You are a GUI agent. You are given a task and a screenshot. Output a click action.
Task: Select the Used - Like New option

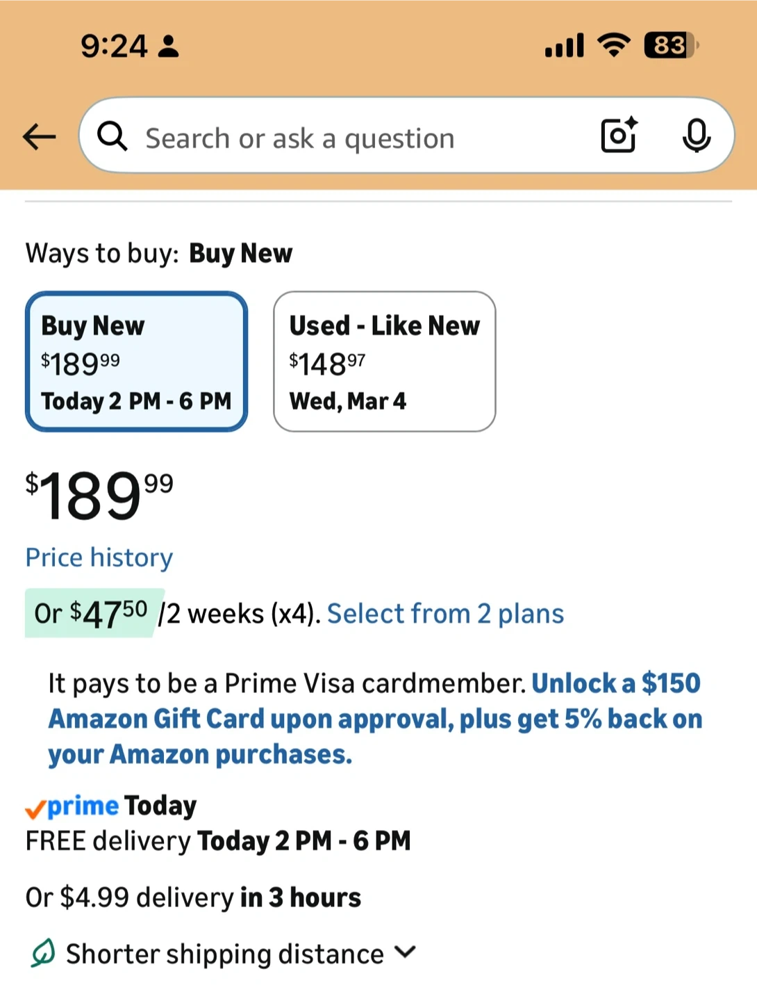[384, 361]
